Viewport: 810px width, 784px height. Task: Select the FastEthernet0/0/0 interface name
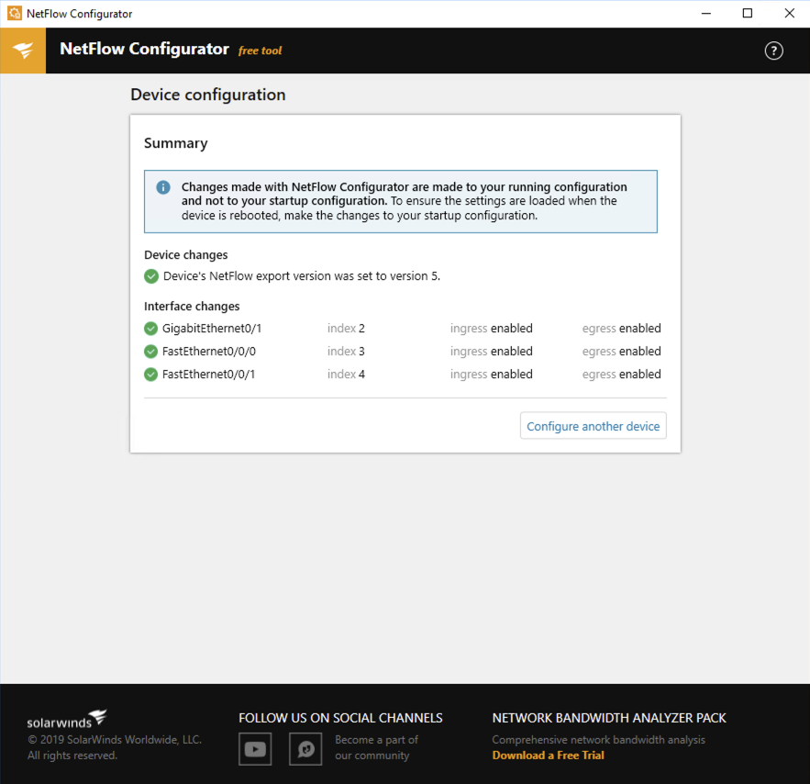[209, 352]
